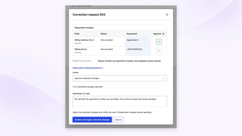Click 'Not provided' in Billing phone row
The width and height of the screenshot is (242, 136).
(x=107, y=49)
